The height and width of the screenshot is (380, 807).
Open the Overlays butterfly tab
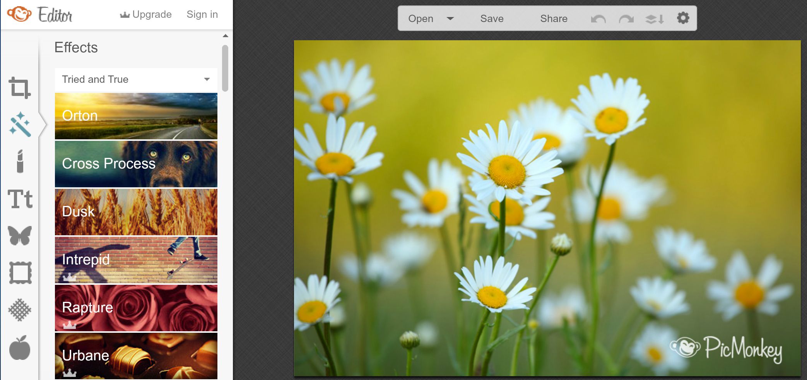pos(20,236)
